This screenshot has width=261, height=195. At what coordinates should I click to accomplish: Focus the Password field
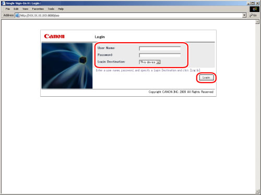click(x=160, y=55)
